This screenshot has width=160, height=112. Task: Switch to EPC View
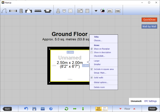pos(105,109)
